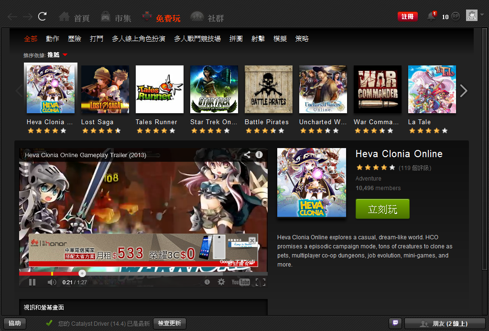Open Heva Clonia Online Gameplay Trailer title
The image size is (489, 331).
(x=86, y=155)
